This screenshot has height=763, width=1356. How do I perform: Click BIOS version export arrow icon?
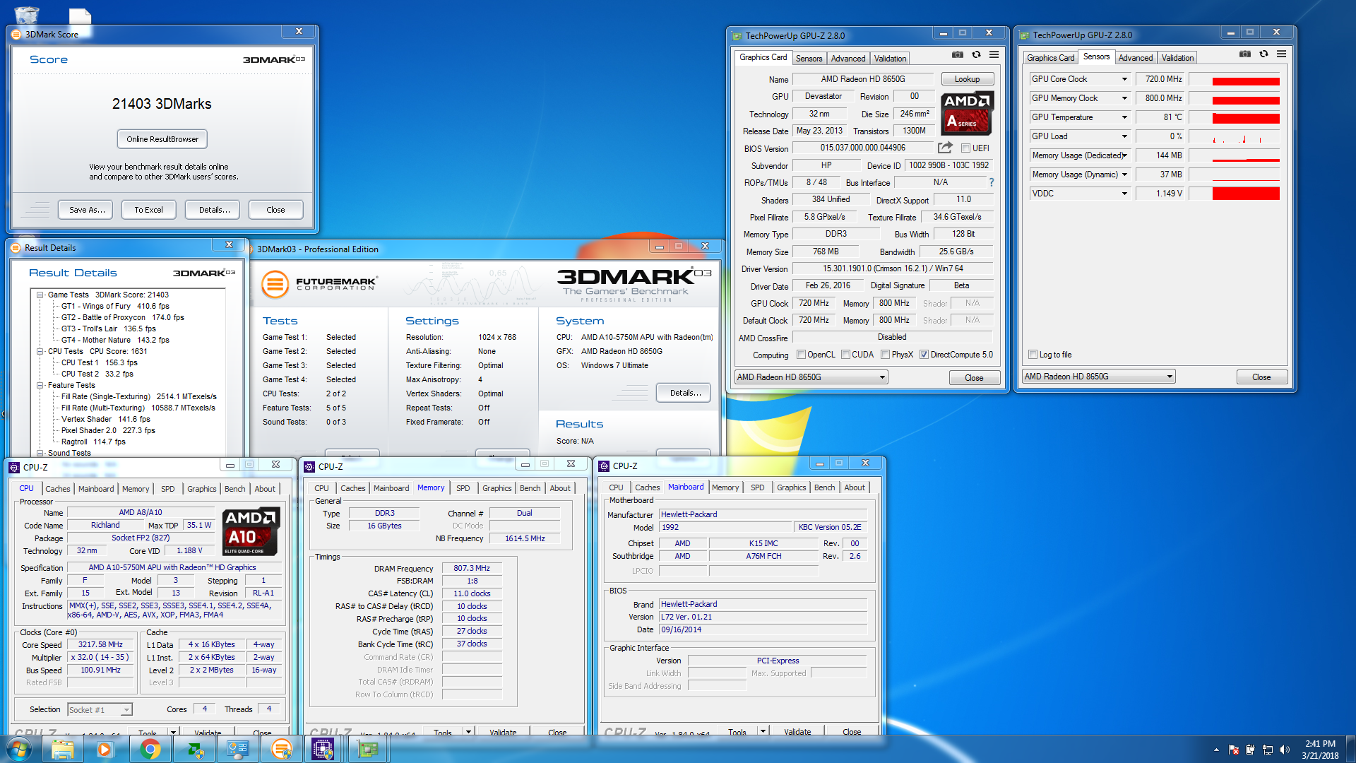tap(945, 148)
